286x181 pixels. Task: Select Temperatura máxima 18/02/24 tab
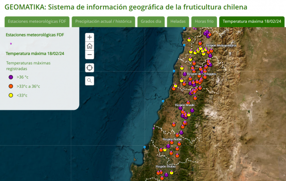pyautogui.click(x=252, y=21)
